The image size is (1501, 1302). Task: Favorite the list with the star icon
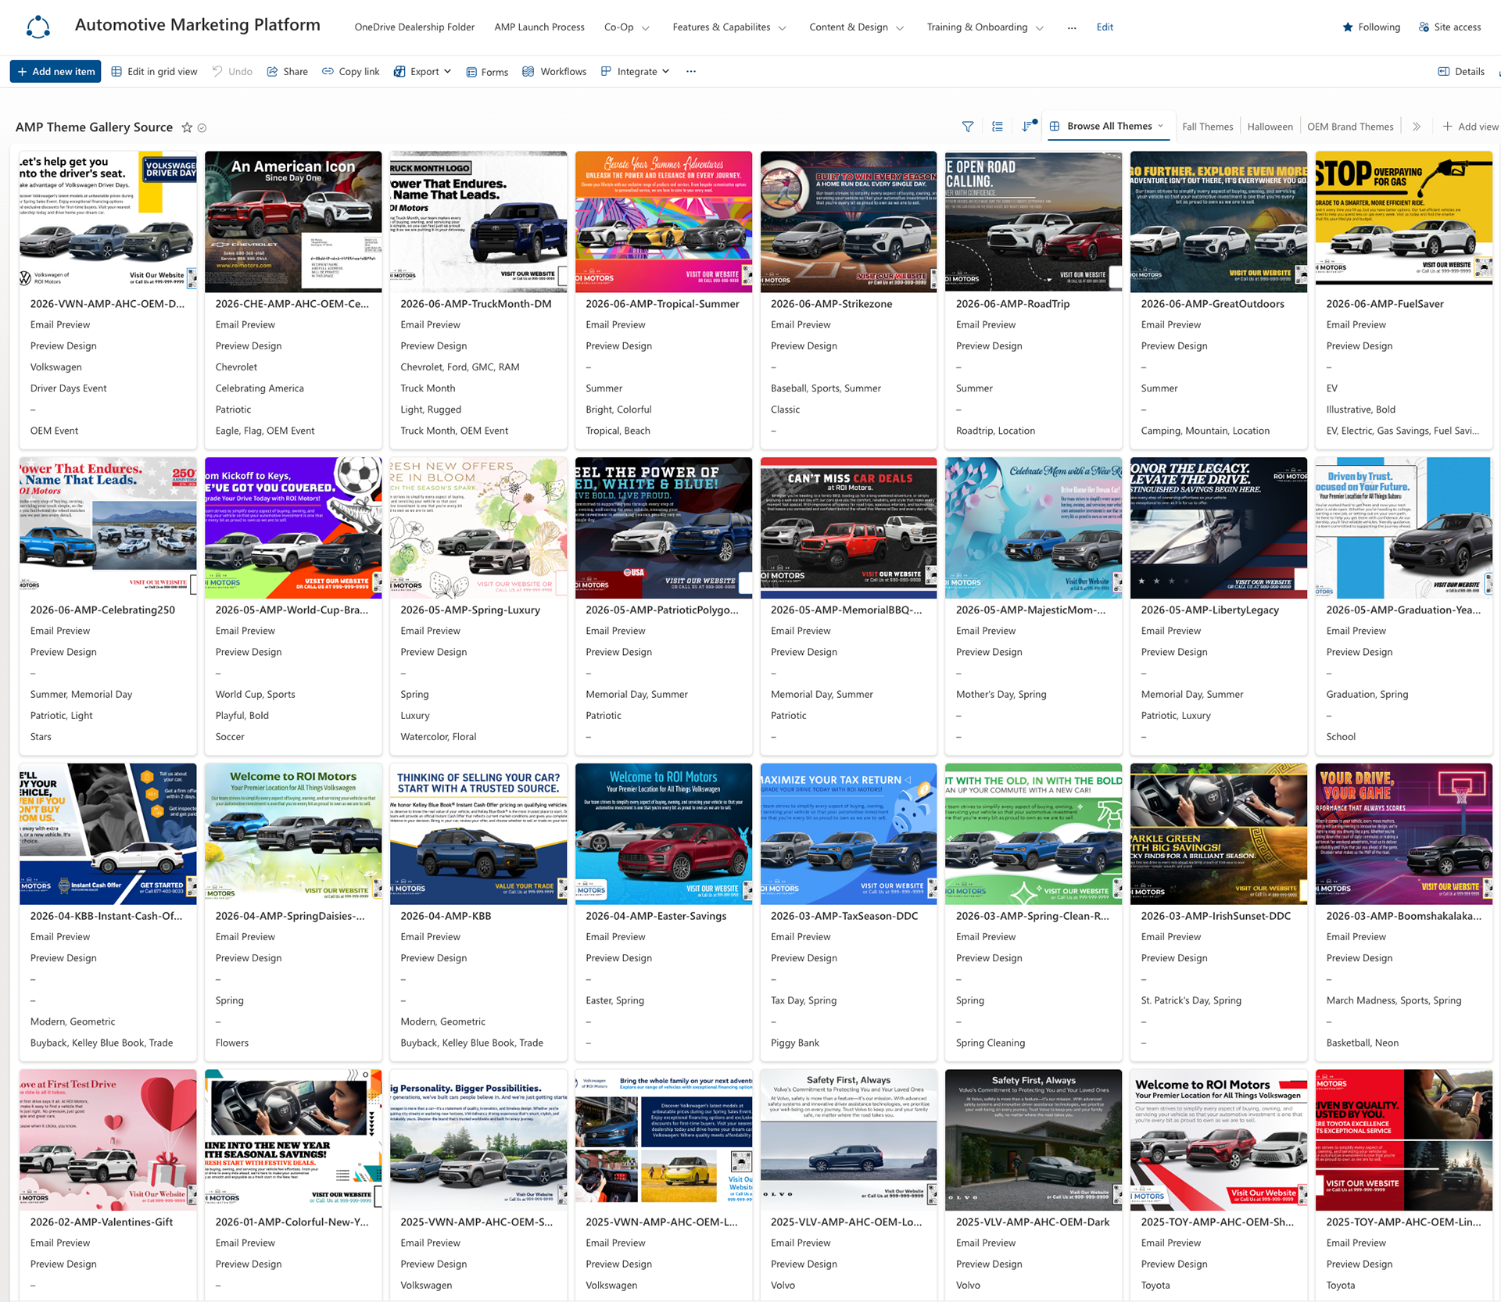(187, 127)
